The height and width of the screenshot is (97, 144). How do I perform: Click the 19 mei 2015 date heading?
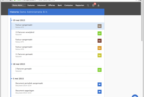(x=19, y=20)
